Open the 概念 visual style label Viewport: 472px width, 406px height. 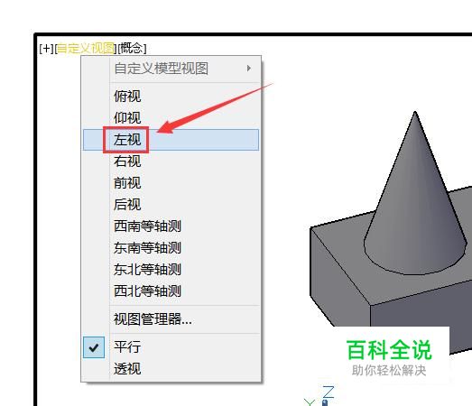pos(132,48)
